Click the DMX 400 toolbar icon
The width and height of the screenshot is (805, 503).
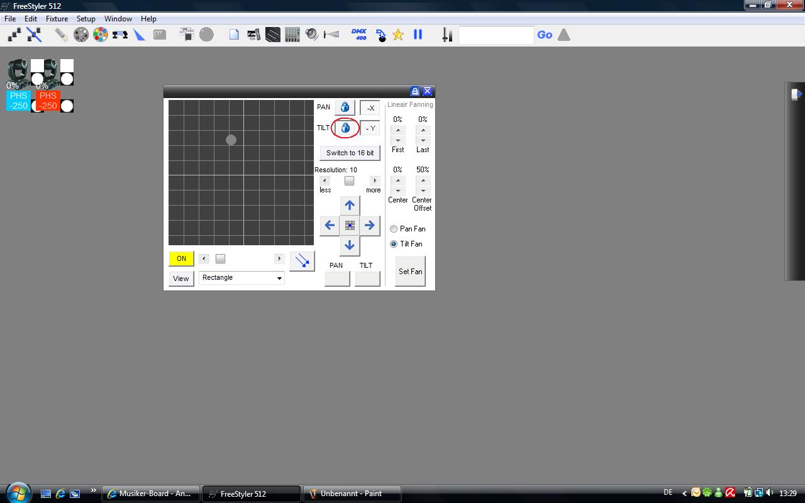[358, 35]
